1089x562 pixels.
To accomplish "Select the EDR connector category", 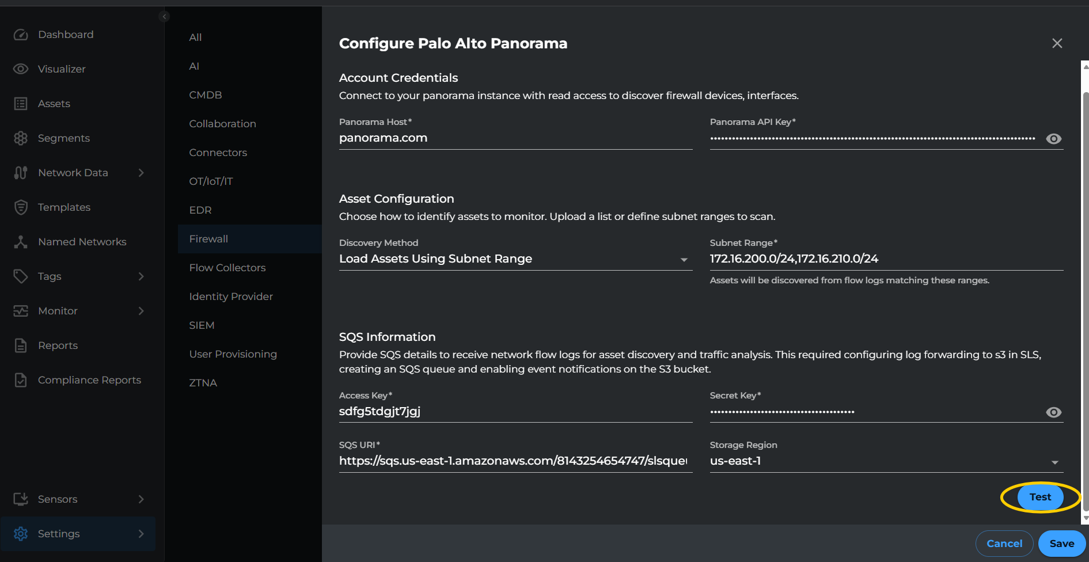I will (x=200, y=210).
